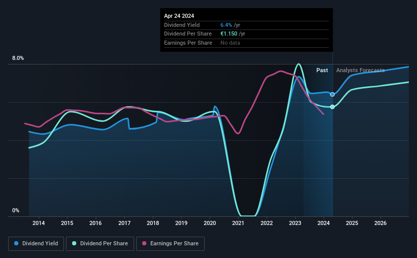Click the 0% y-axis label

click(16, 210)
